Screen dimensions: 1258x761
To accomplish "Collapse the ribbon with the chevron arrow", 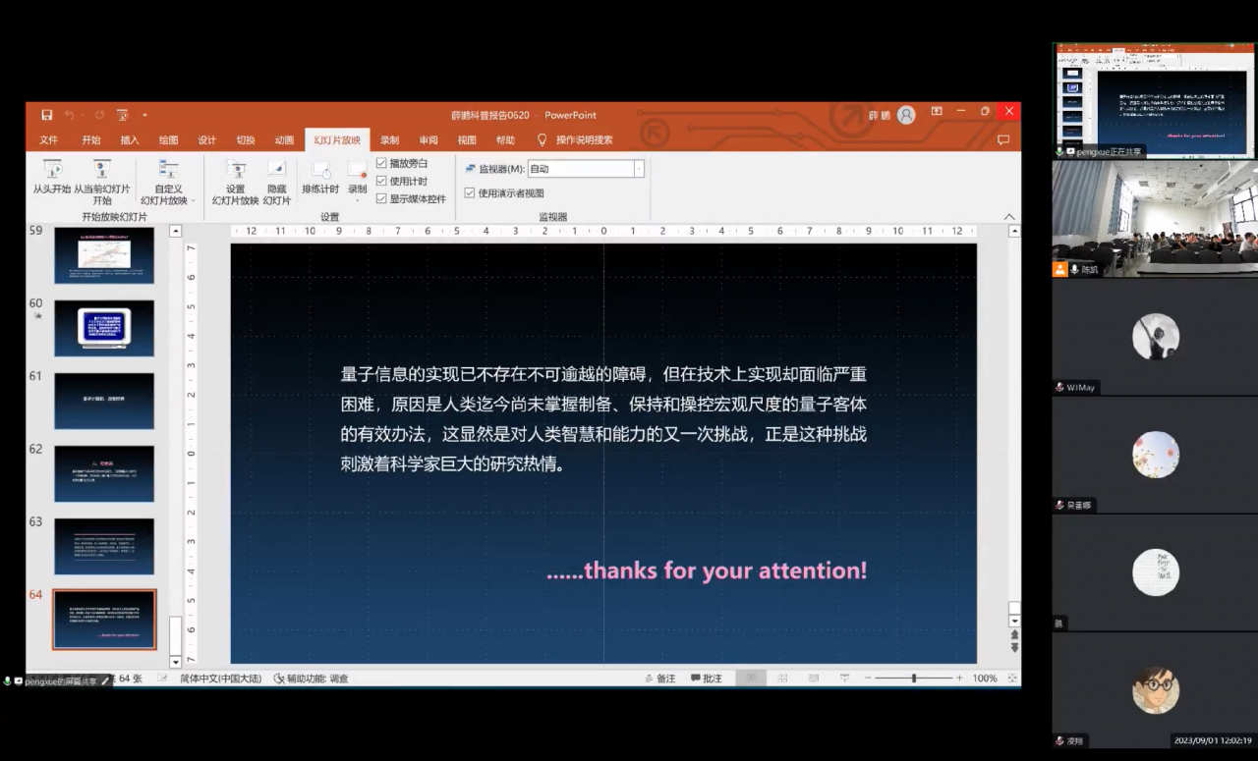I will click(x=1009, y=216).
